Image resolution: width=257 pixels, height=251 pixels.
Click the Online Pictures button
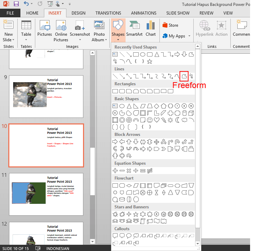point(61,31)
